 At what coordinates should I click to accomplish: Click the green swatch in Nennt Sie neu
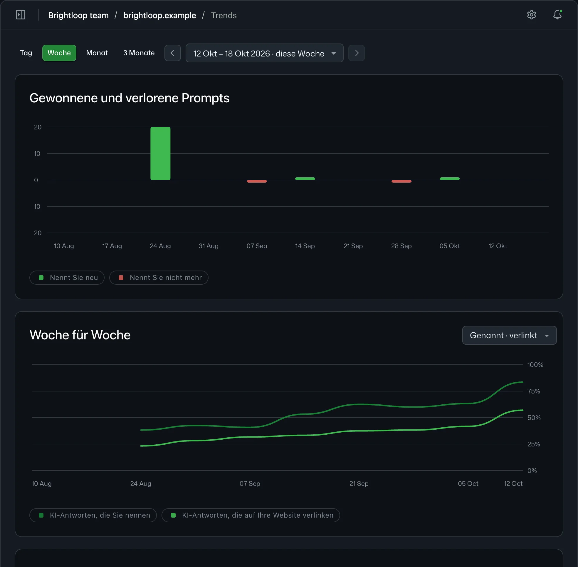pyautogui.click(x=41, y=278)
